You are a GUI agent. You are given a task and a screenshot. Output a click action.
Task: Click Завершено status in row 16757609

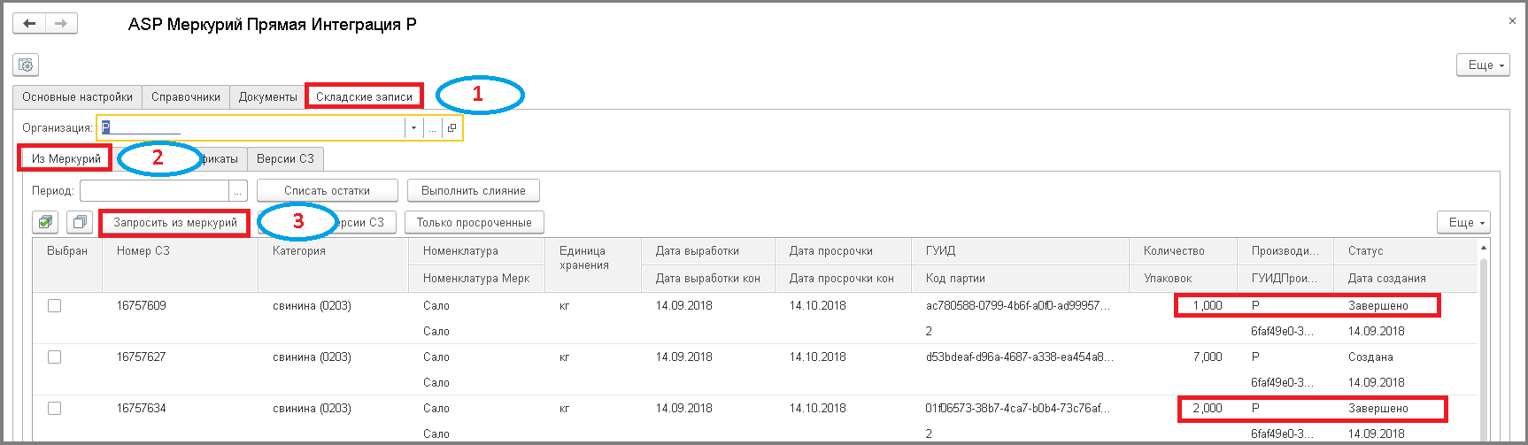coord(1378,305)
